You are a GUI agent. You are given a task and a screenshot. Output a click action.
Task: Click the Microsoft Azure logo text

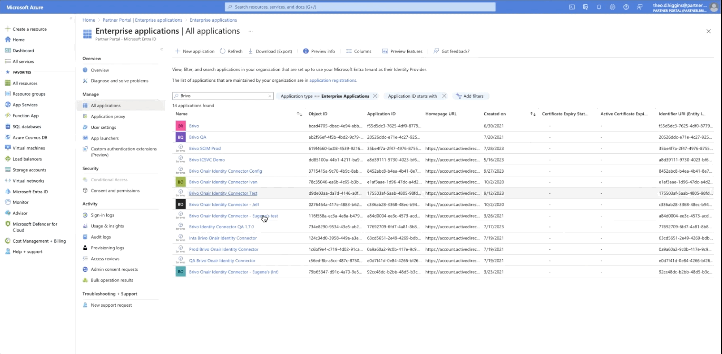(25, 7)
